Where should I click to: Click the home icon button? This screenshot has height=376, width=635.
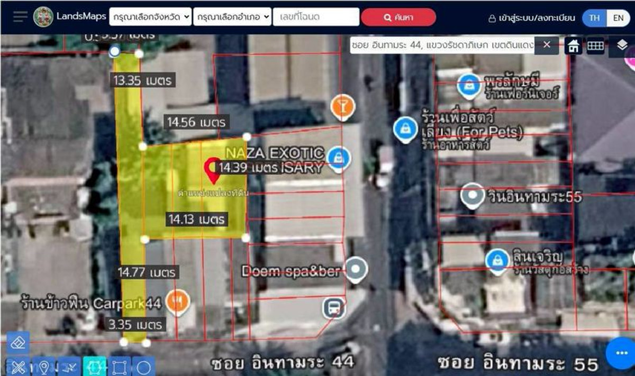(x=573, y=46)
